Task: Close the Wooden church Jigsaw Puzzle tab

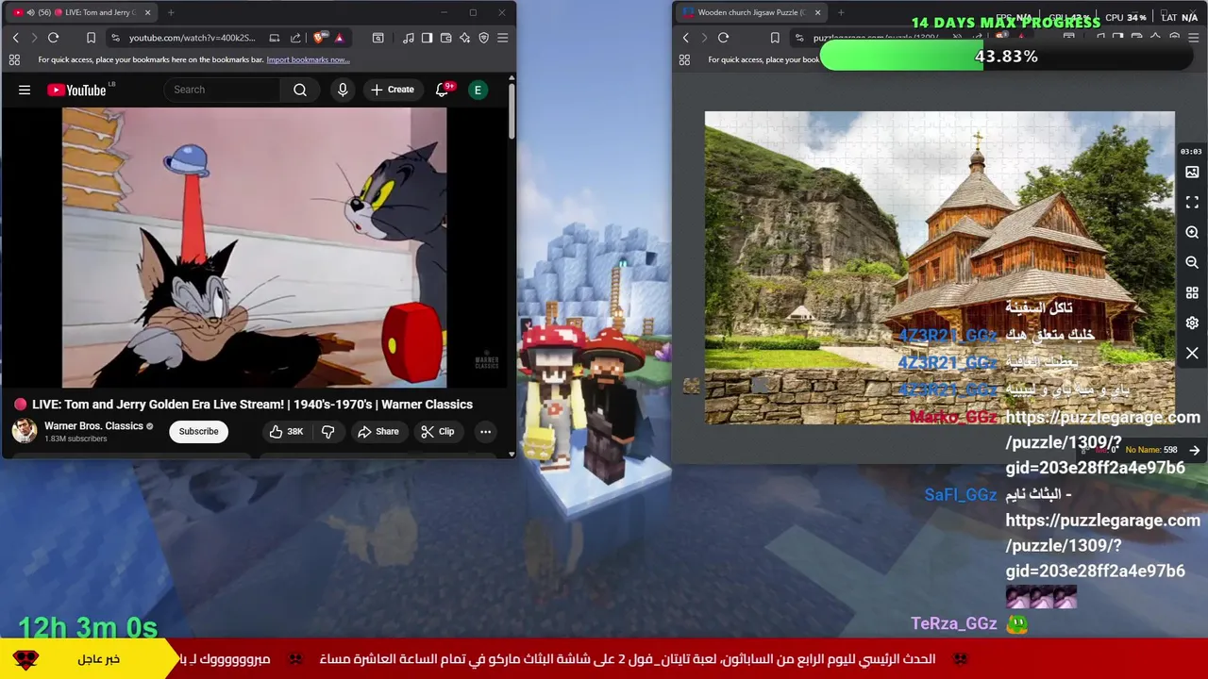Action: [x=817, y=12]
